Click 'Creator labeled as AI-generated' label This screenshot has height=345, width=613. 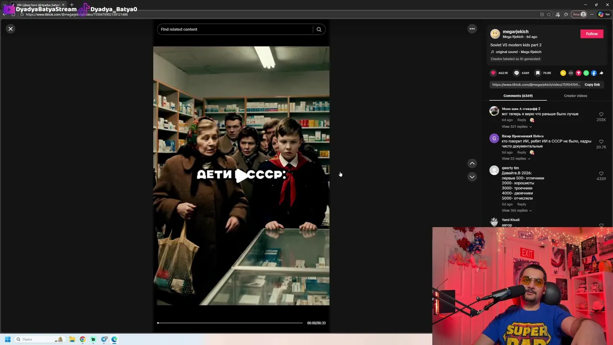tap(515, 59)
